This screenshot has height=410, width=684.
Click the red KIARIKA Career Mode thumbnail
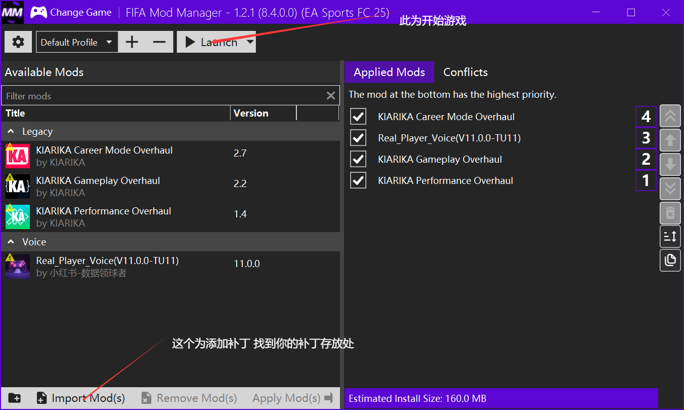click(18, 156)
